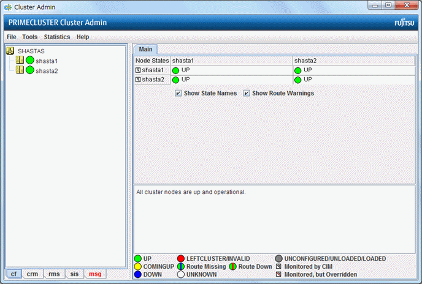The height and width of the screenshot is (284, 422).
Task: Select the shasta1 node in tree
Action: coord(47,61)
